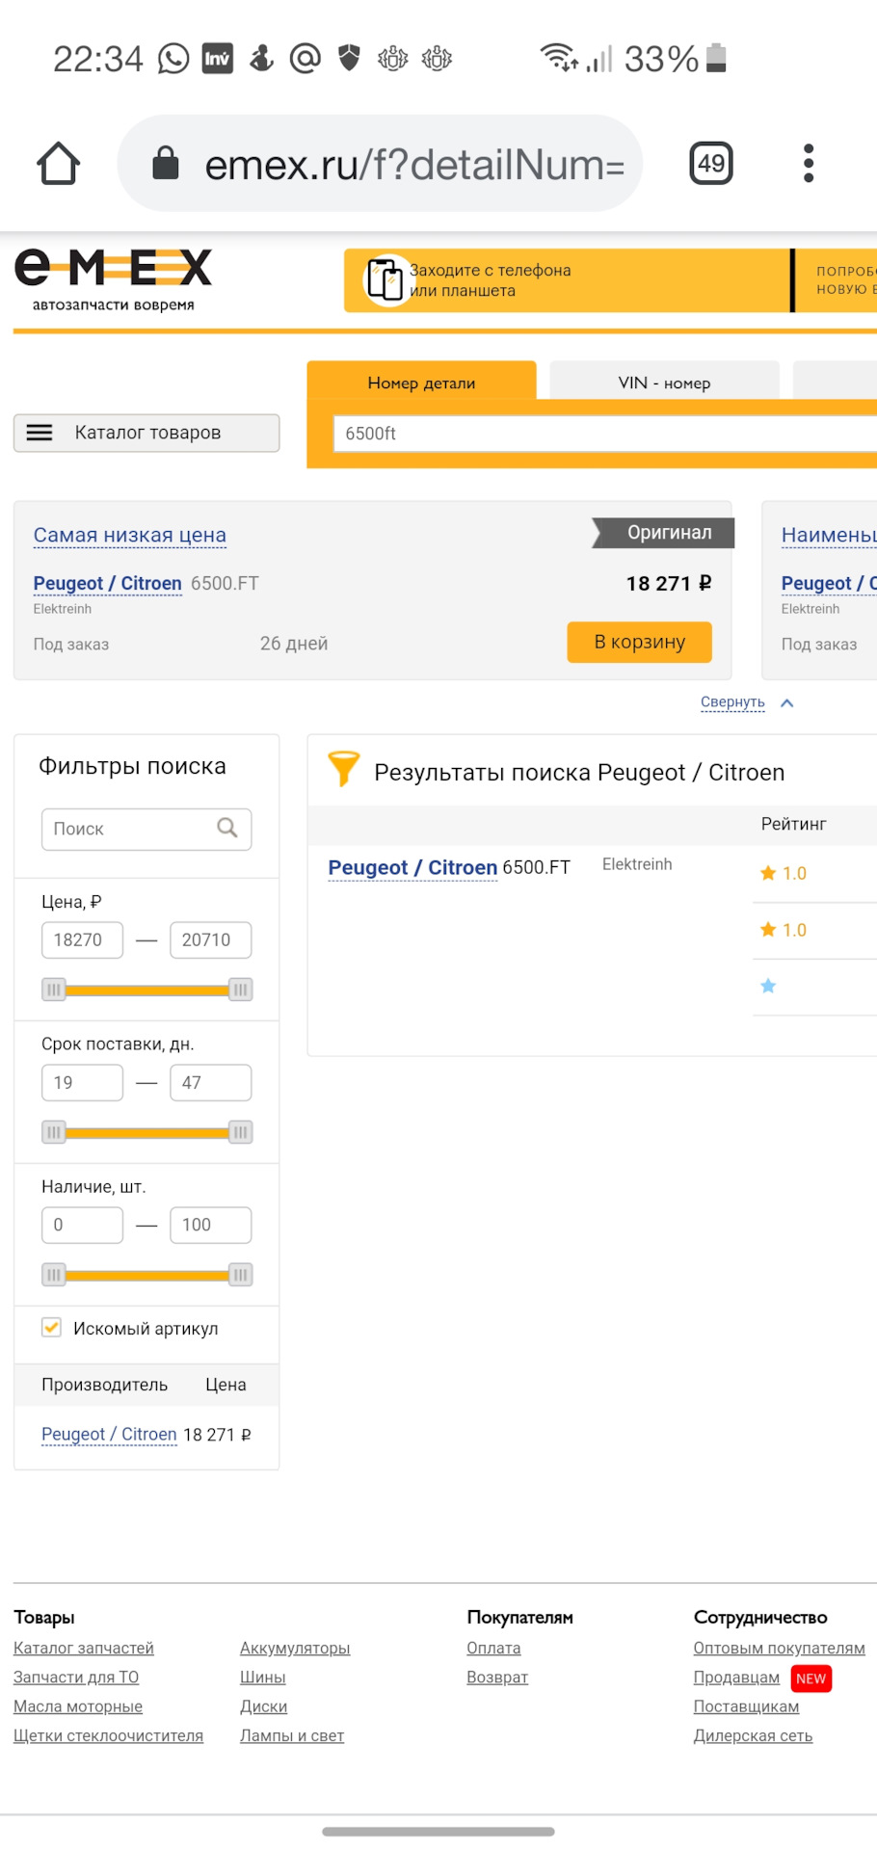The height and width of the screenshot is (1850, 877).
Task: Open the browser tabs counter showing 49
Action: (711, 164)
